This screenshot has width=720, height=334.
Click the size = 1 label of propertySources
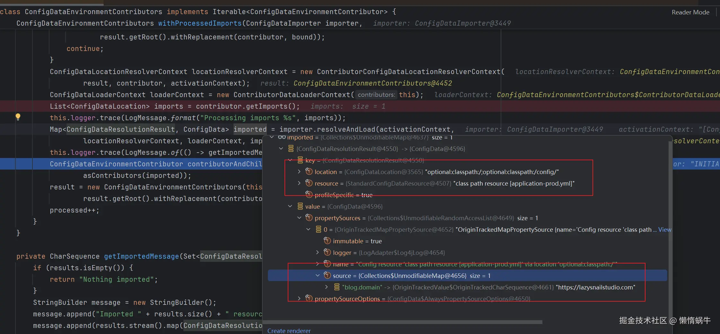(x=528, y=218)
